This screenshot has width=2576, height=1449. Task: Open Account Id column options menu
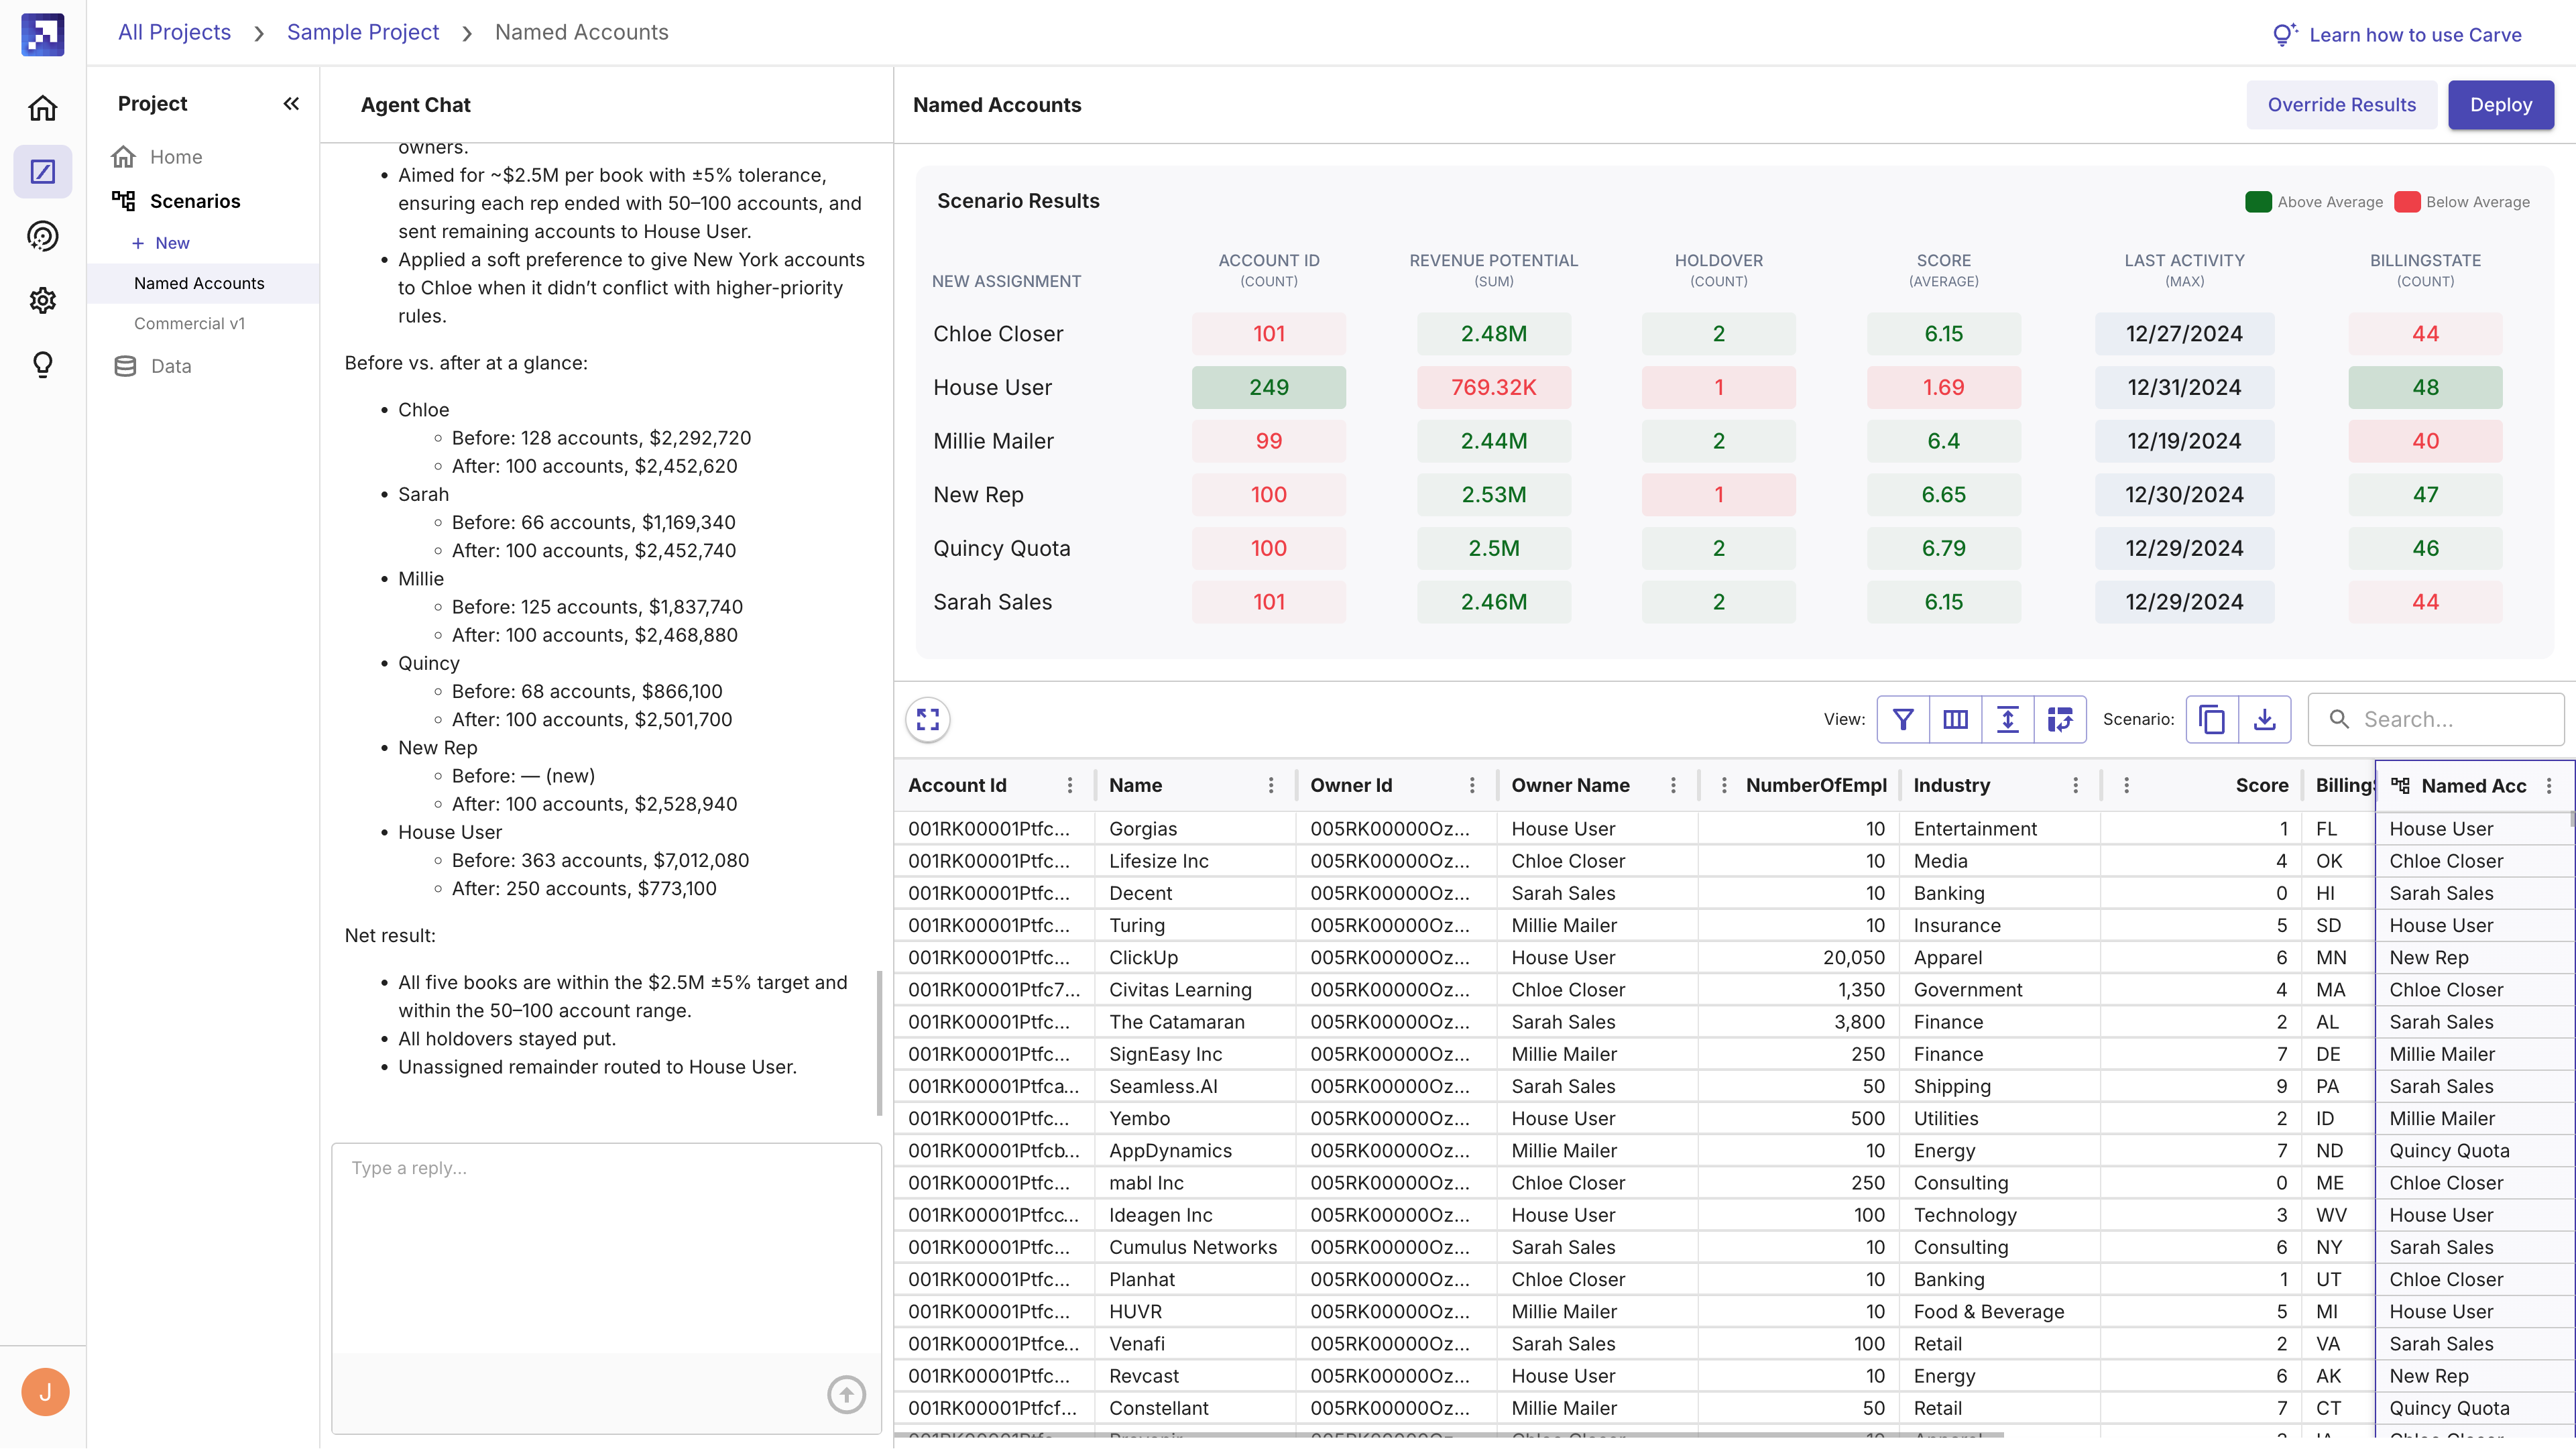(1070, 785)
